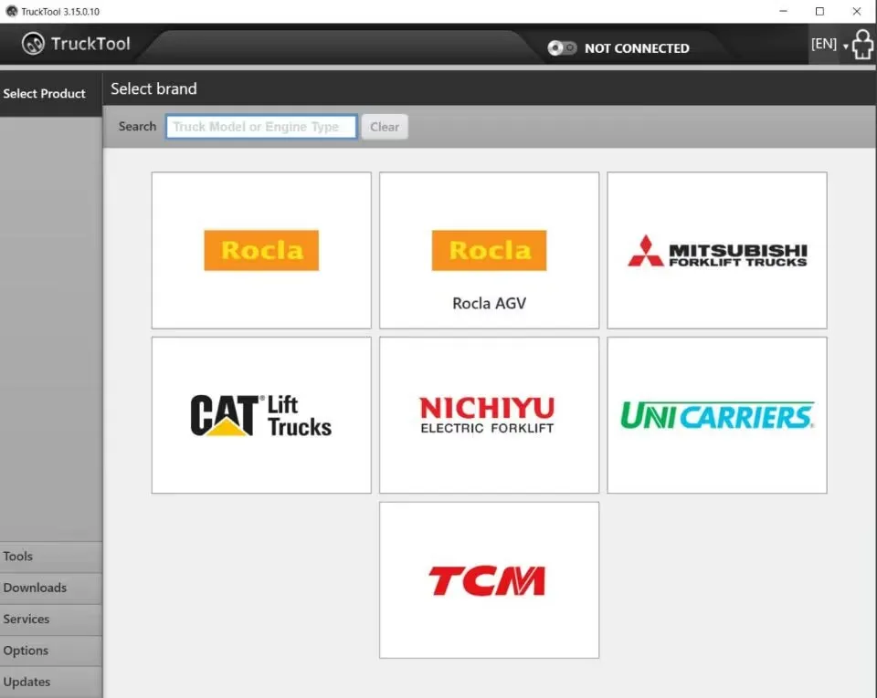
Task: Open the Updates sidebar section
Action: pos(51,682)
